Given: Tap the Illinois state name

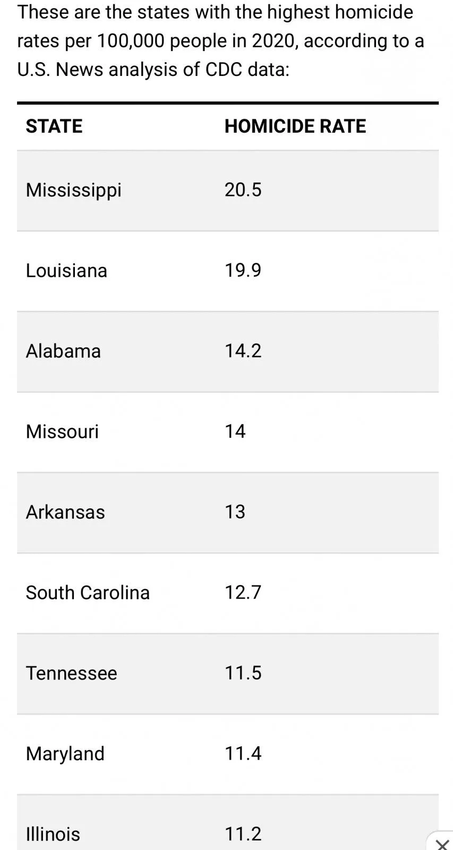Looking at the screenshot, I should click(53, 834).
